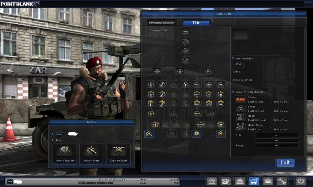Click the Mission Card window title
This screenshot has width=313, height=187.
224,14
